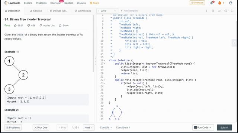Screen dimensions: 238x133
Task: Switch to the Solution tab
Action: [x=36, y=11]
